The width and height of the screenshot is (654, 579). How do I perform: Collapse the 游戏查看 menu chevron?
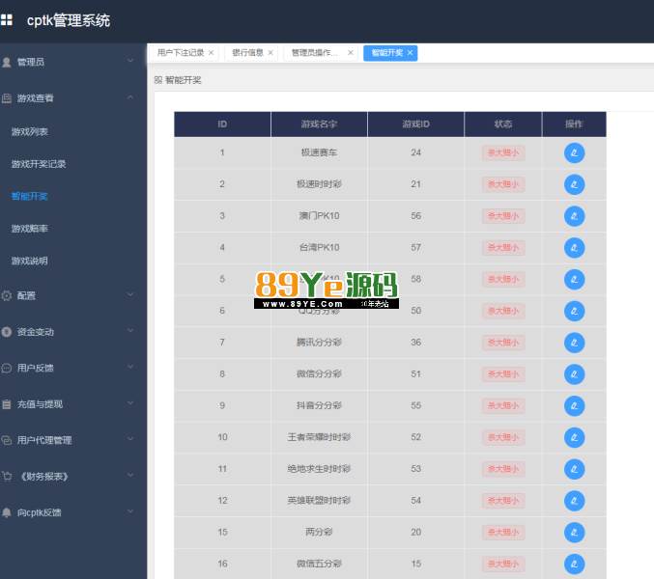point(130,97)
